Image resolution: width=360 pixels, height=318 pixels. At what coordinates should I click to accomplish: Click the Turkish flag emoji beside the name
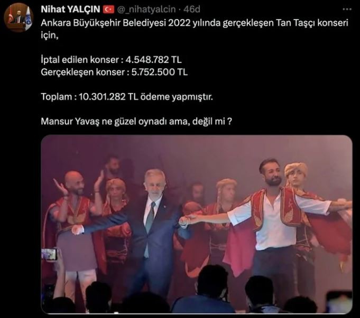point(109,9)
